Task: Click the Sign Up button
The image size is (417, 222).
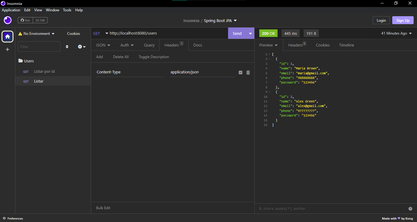Action: (403, 20)
